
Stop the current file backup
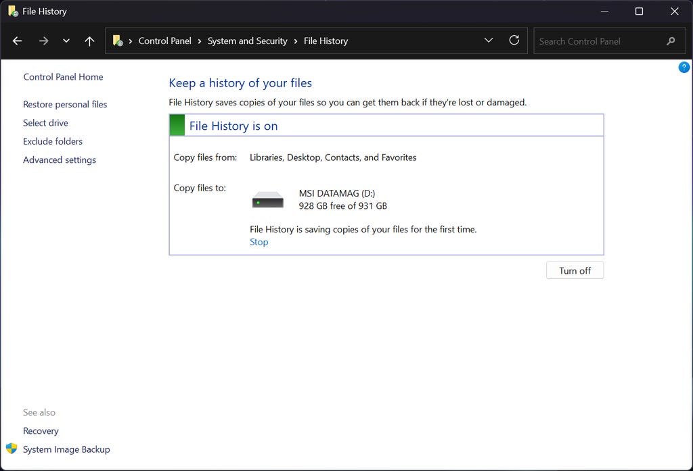coord(259,242)
